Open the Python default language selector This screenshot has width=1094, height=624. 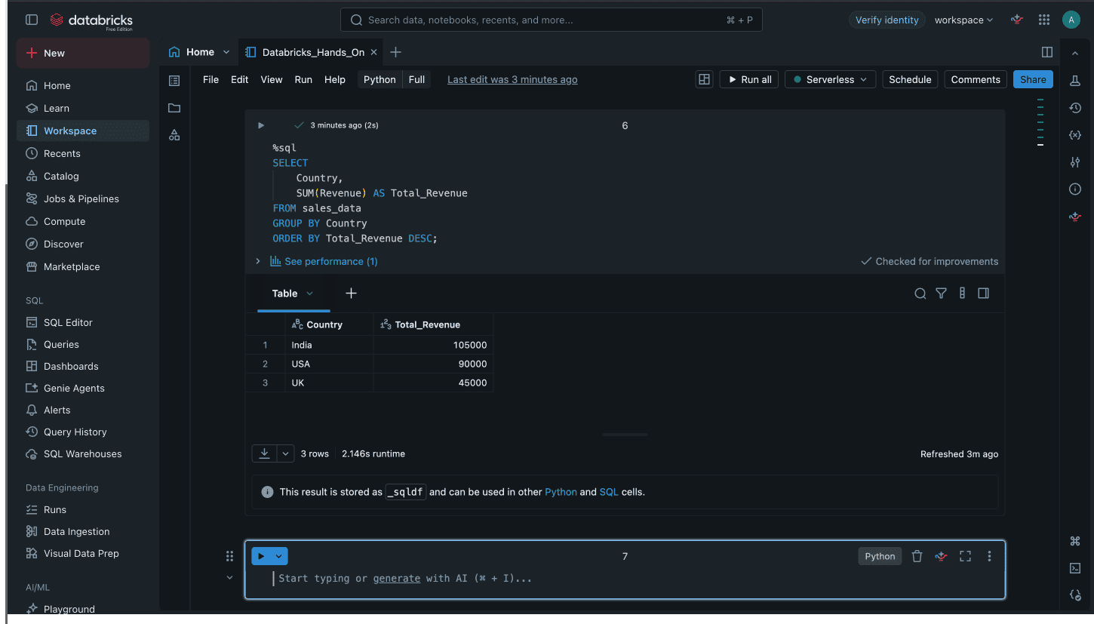coord(380,79)
